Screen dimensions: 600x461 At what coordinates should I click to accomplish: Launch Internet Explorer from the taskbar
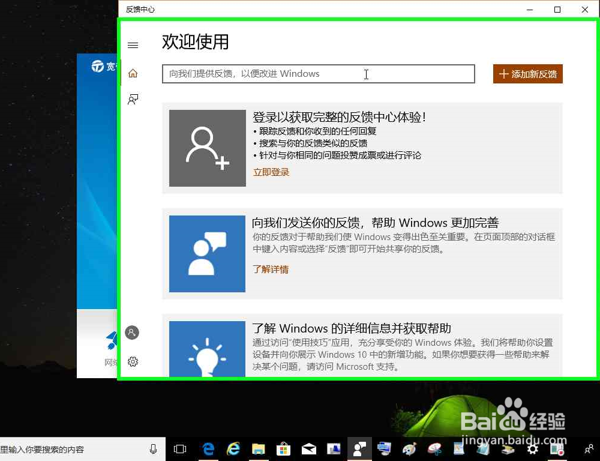point(233,448)
